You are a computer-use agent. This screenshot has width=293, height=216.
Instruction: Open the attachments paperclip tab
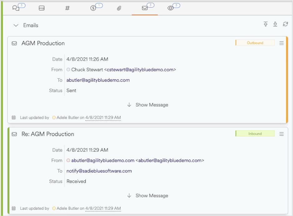(x=119, y=8)
